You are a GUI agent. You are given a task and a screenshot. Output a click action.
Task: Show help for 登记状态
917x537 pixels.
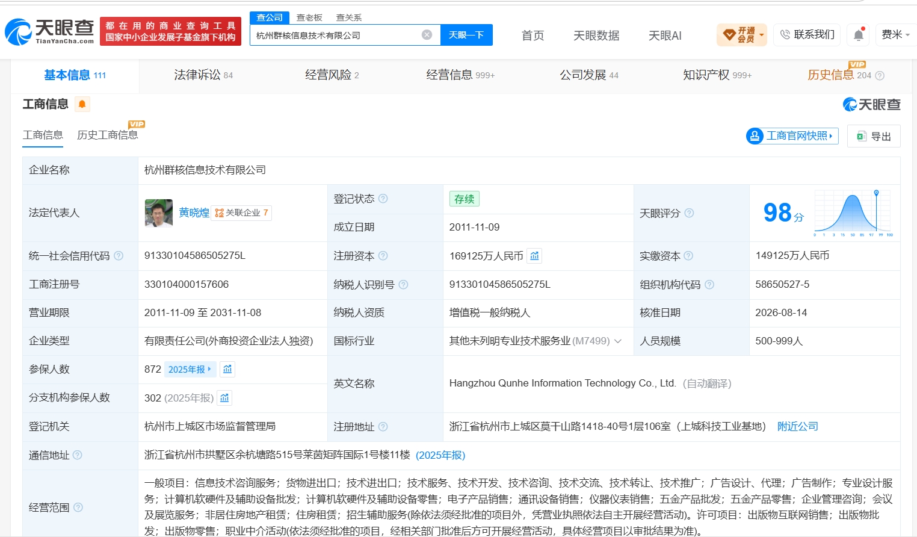pos(383,199)
